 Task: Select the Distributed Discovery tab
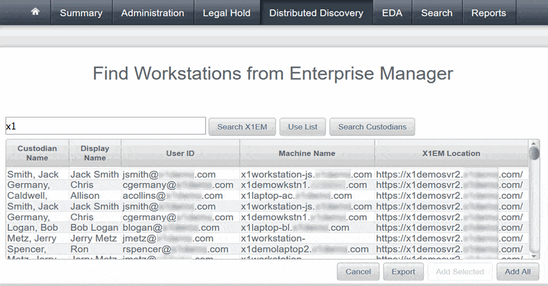316,13
